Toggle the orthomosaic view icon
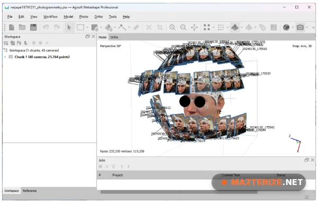 coord(273,27)
